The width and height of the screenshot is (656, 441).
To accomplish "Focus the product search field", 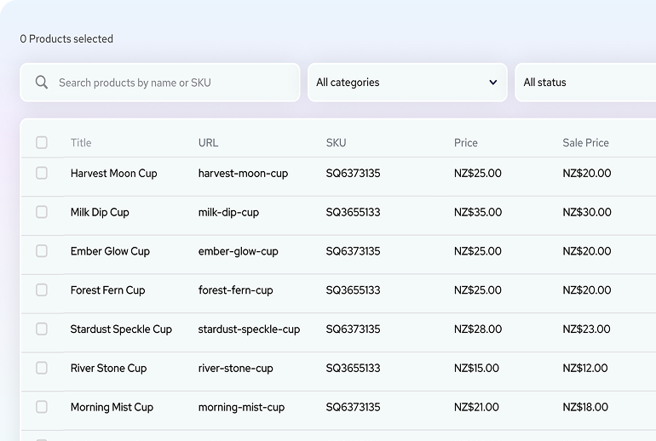I will coord(170,83).
